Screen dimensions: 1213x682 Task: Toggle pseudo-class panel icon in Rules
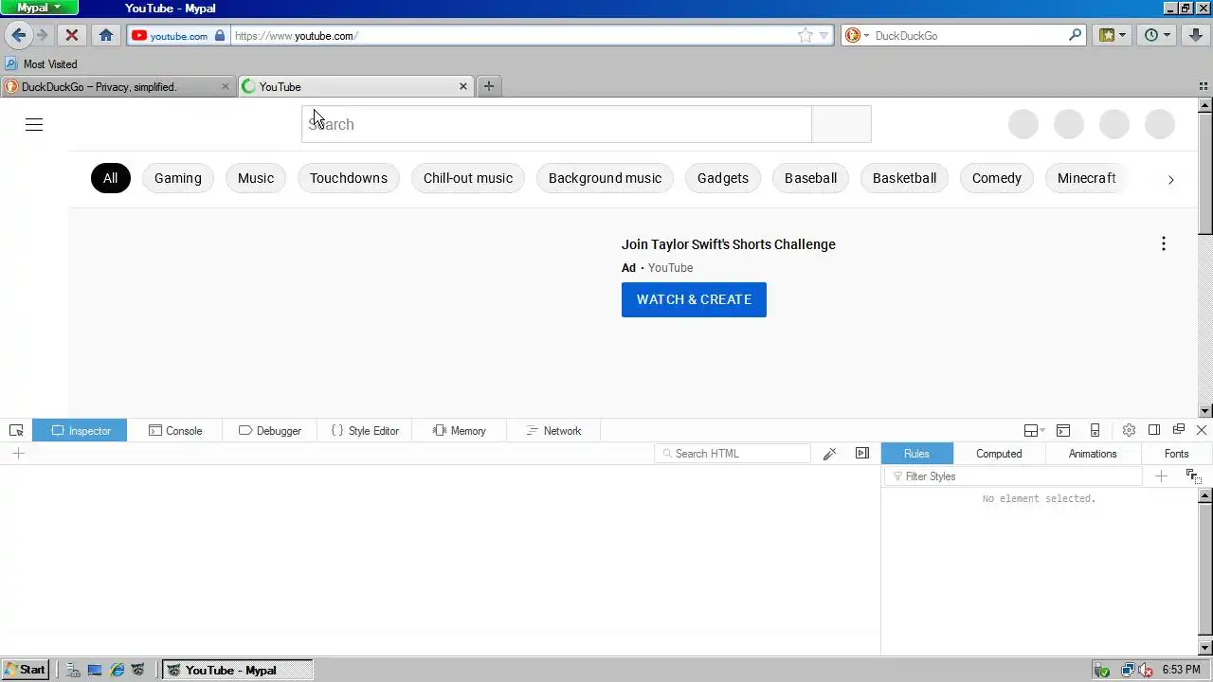tap(1193, 476)
